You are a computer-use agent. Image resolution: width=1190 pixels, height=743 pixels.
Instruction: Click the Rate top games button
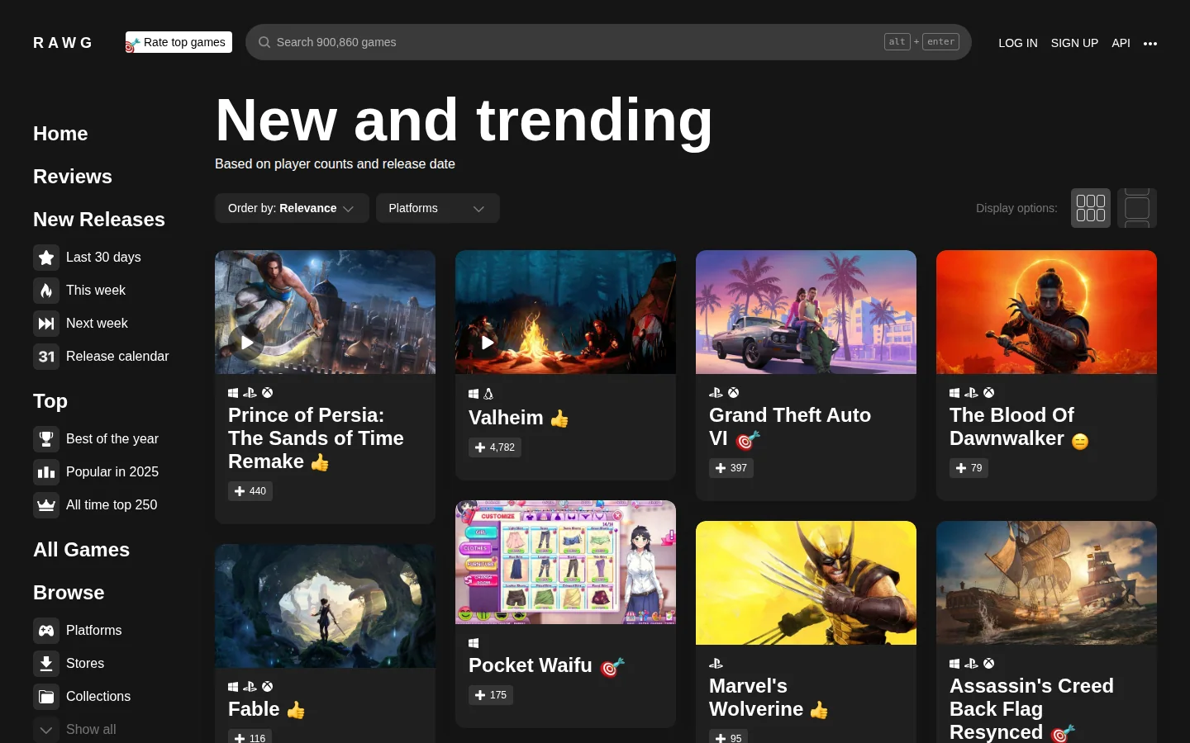coord(178,42)
